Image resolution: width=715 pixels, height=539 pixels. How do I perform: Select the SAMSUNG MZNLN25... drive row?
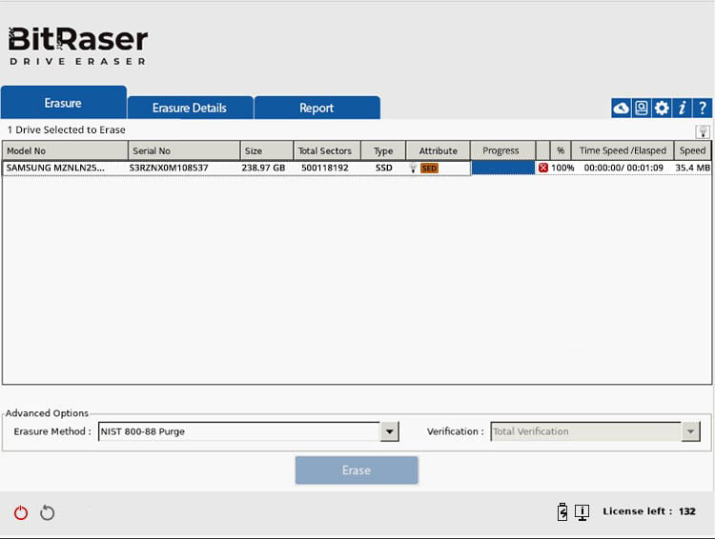(357, 168)
